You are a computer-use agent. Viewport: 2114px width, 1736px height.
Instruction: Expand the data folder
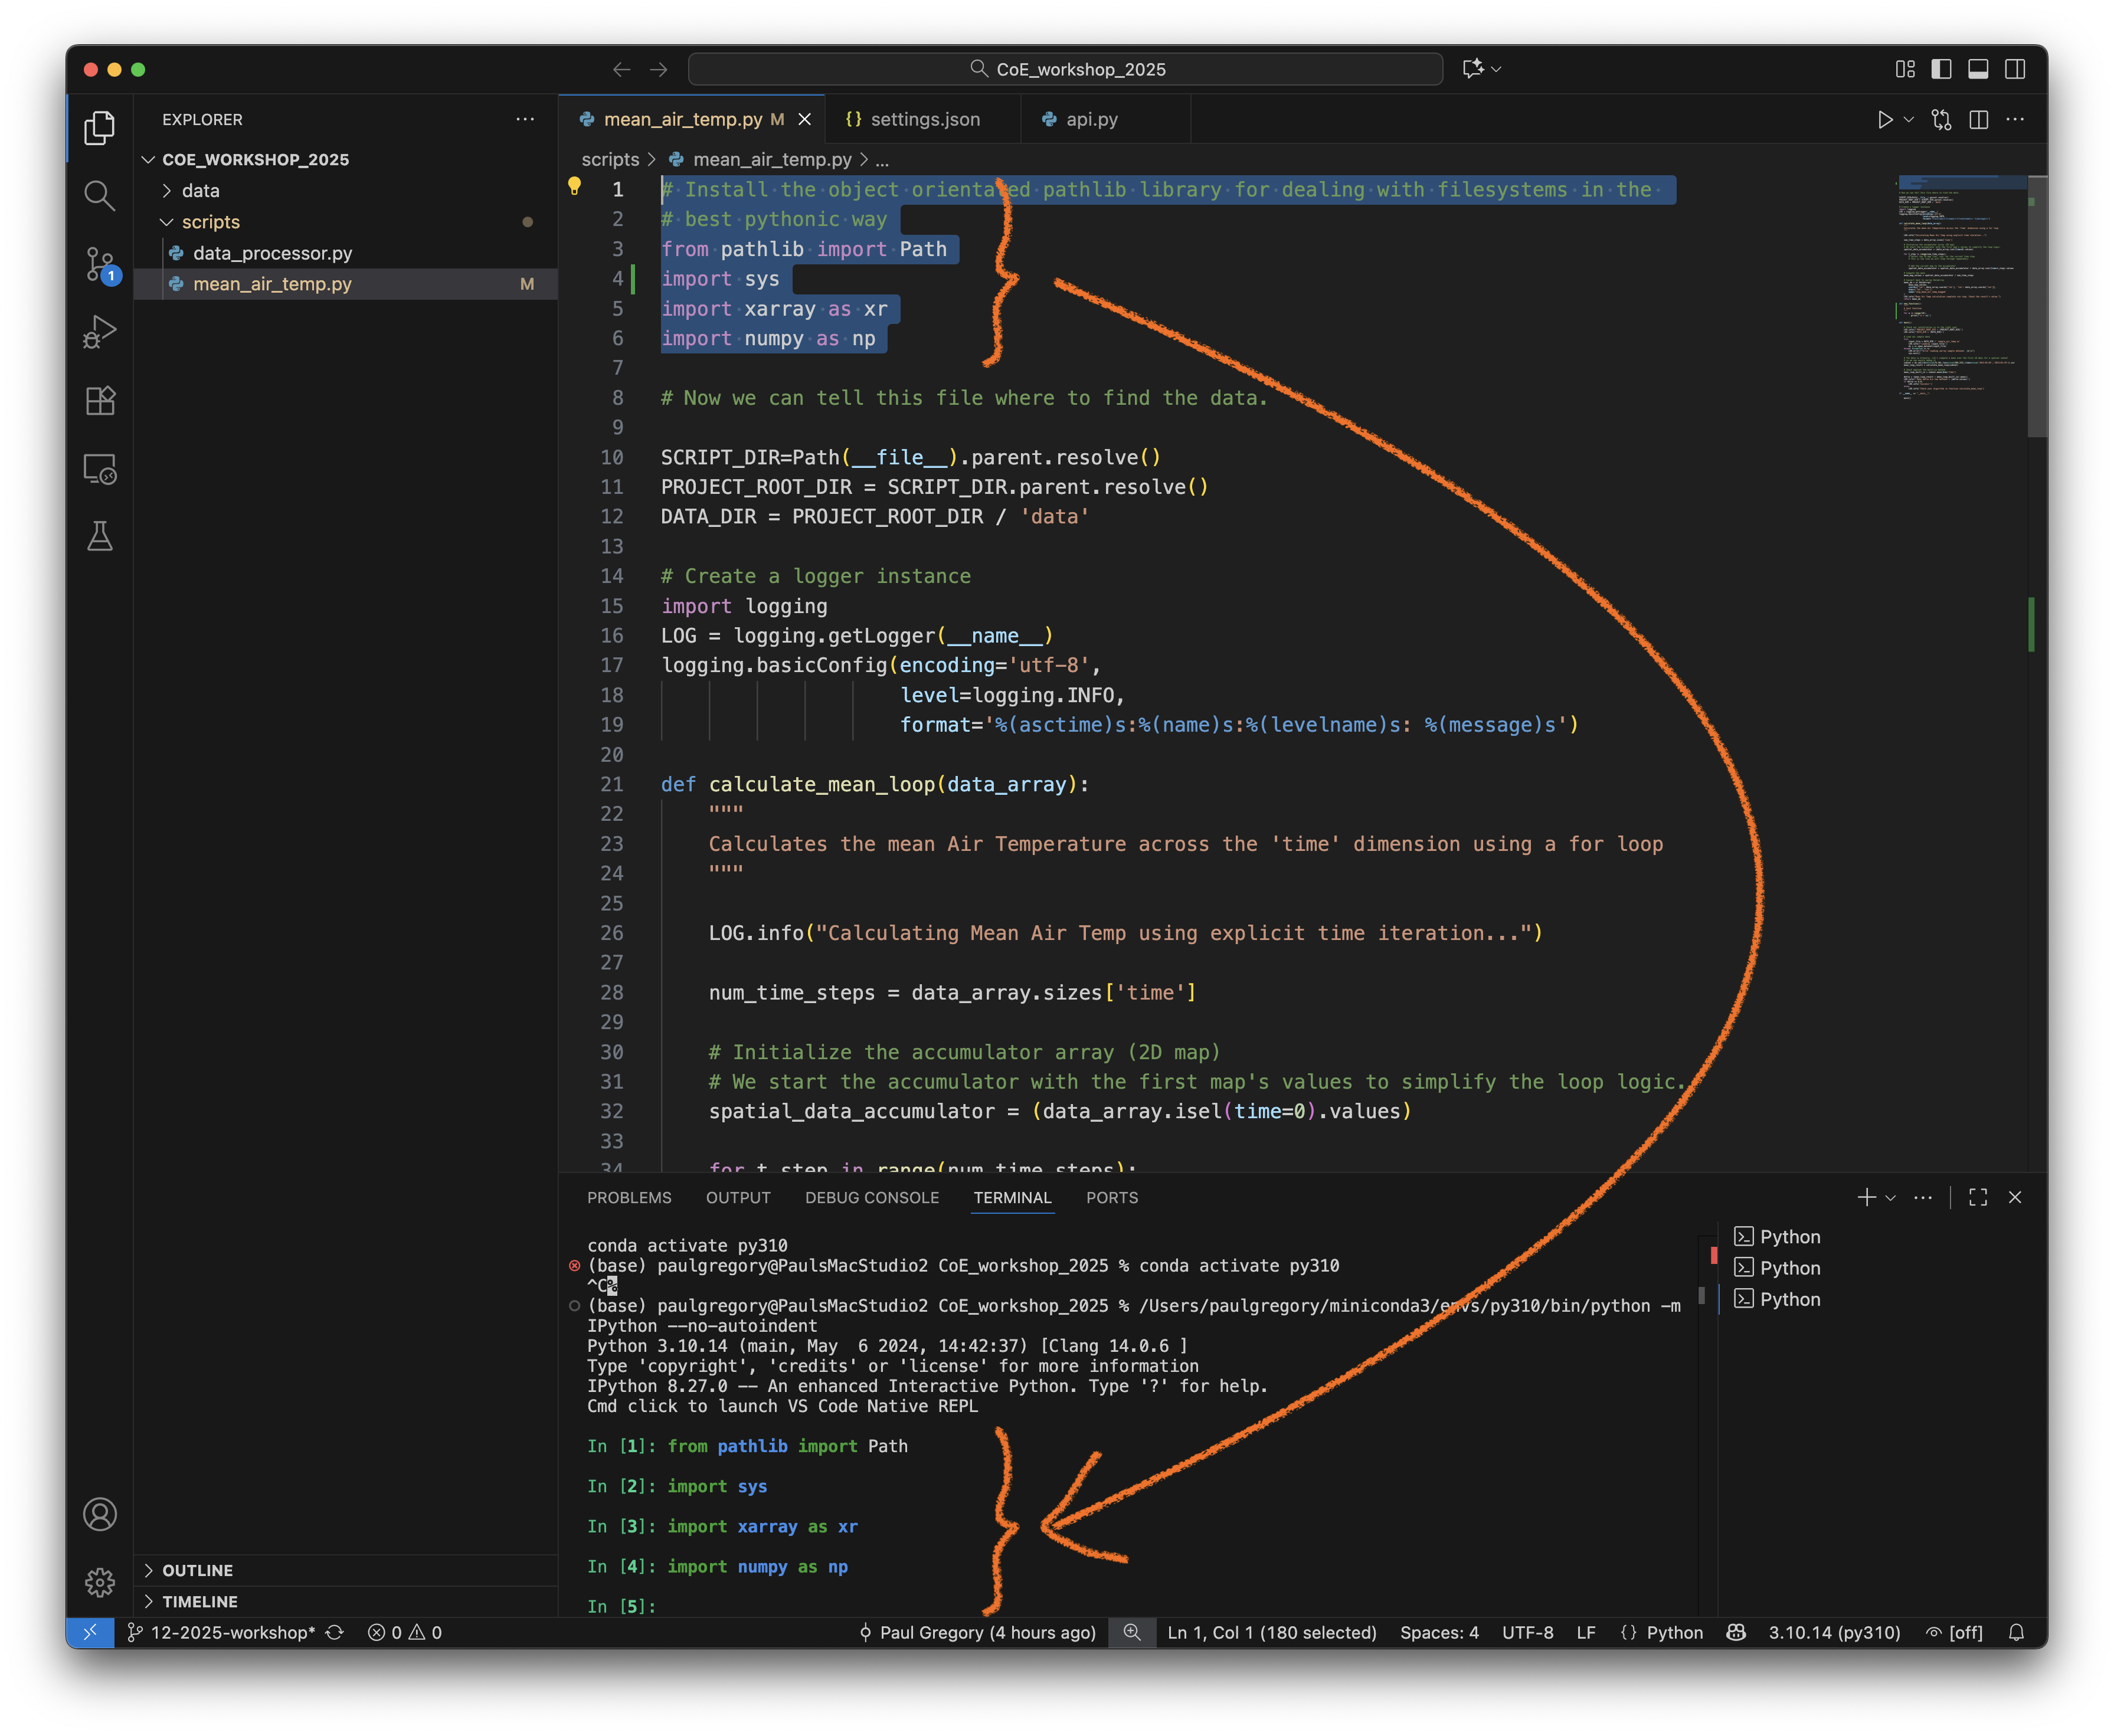tap(201, 190)
